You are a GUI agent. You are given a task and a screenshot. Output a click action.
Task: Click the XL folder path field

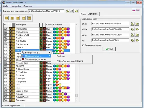coord(110,40)
